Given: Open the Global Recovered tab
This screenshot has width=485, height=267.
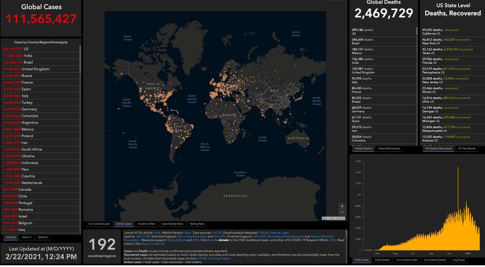Looking at the screenshot, I should [x=389, y=148].
